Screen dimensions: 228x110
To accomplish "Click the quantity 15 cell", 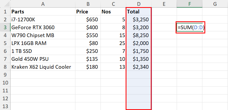I will 113,35.
